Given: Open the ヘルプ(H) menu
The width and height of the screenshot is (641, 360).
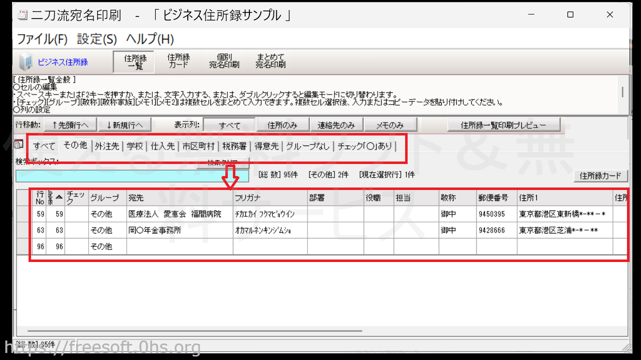Looking at the screenshot, I should pos(150,39).
